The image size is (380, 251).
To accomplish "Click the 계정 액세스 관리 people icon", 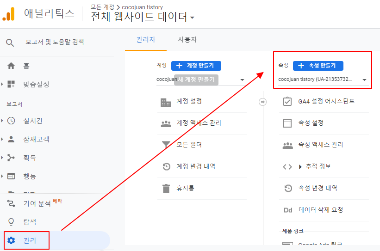I will (x=166, y=124).
